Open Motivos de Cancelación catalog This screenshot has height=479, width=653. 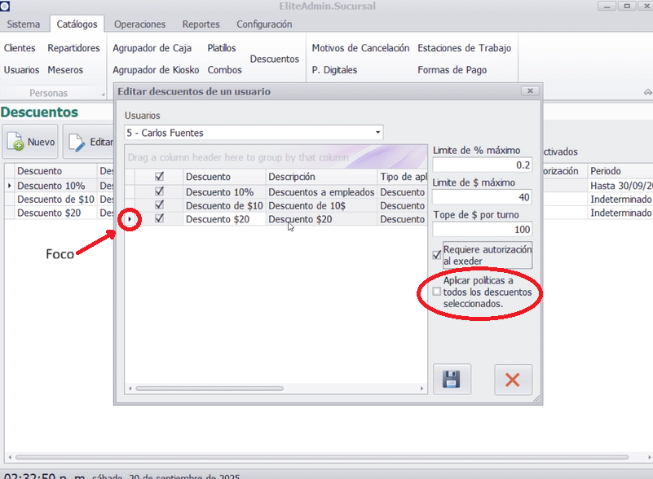(x=360, y=48)
